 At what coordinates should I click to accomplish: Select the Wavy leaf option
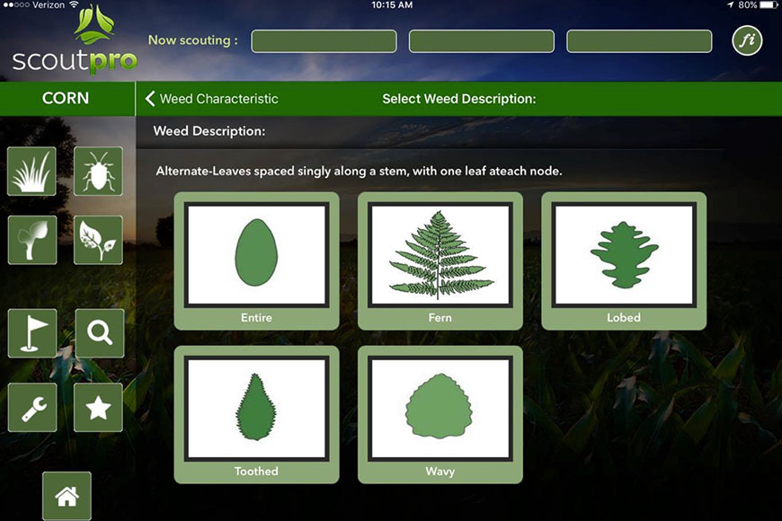tap(440, 414)
